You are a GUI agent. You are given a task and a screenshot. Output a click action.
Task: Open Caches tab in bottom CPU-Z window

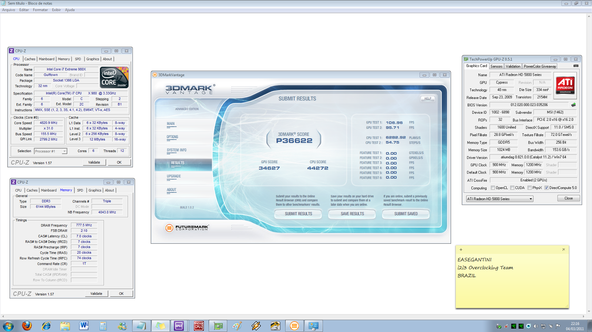point(32,191)
